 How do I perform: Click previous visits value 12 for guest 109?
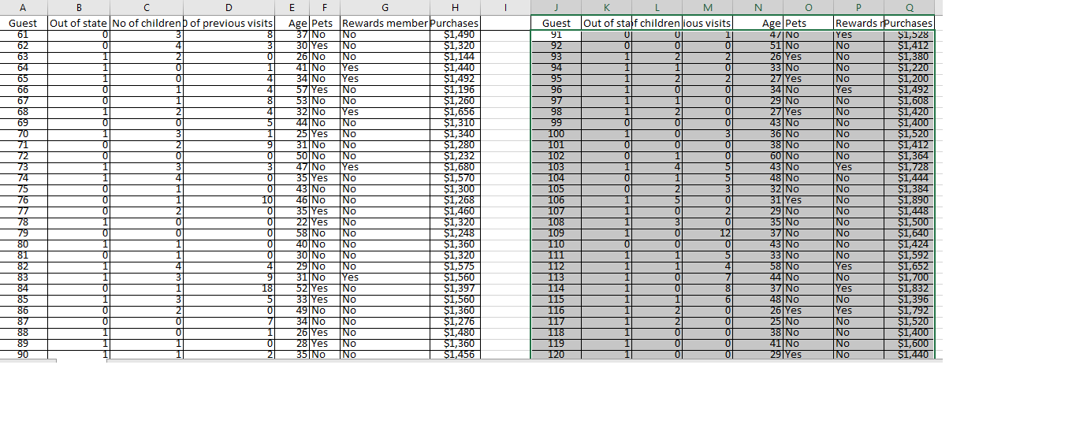point(707,233)
